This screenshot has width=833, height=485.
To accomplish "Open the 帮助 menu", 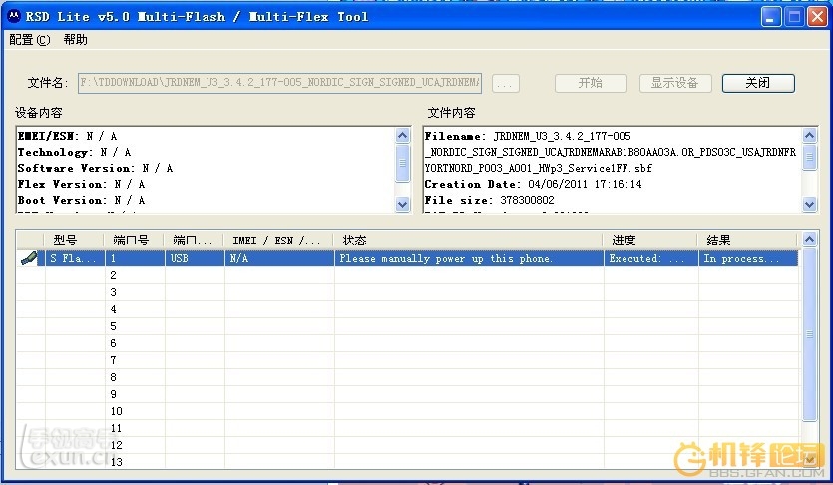I will pyautogui.click(x=76, y=40).
